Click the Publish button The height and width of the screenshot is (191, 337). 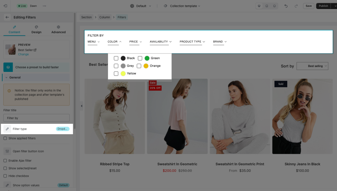point(323,6)
